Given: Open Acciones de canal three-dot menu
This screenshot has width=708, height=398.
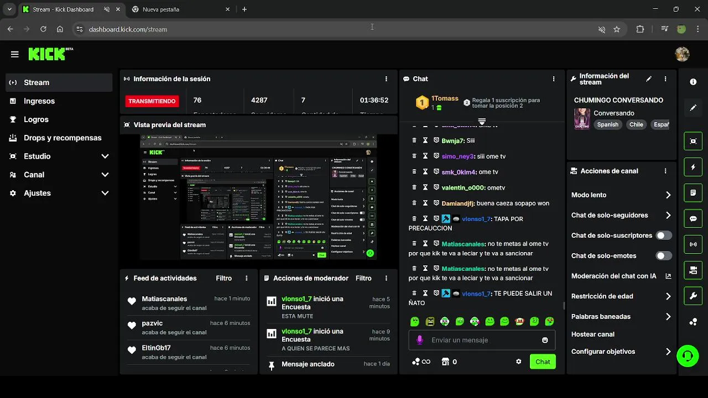Looking at the screenshot, I should pyautogui.click(x=665, y=171).
